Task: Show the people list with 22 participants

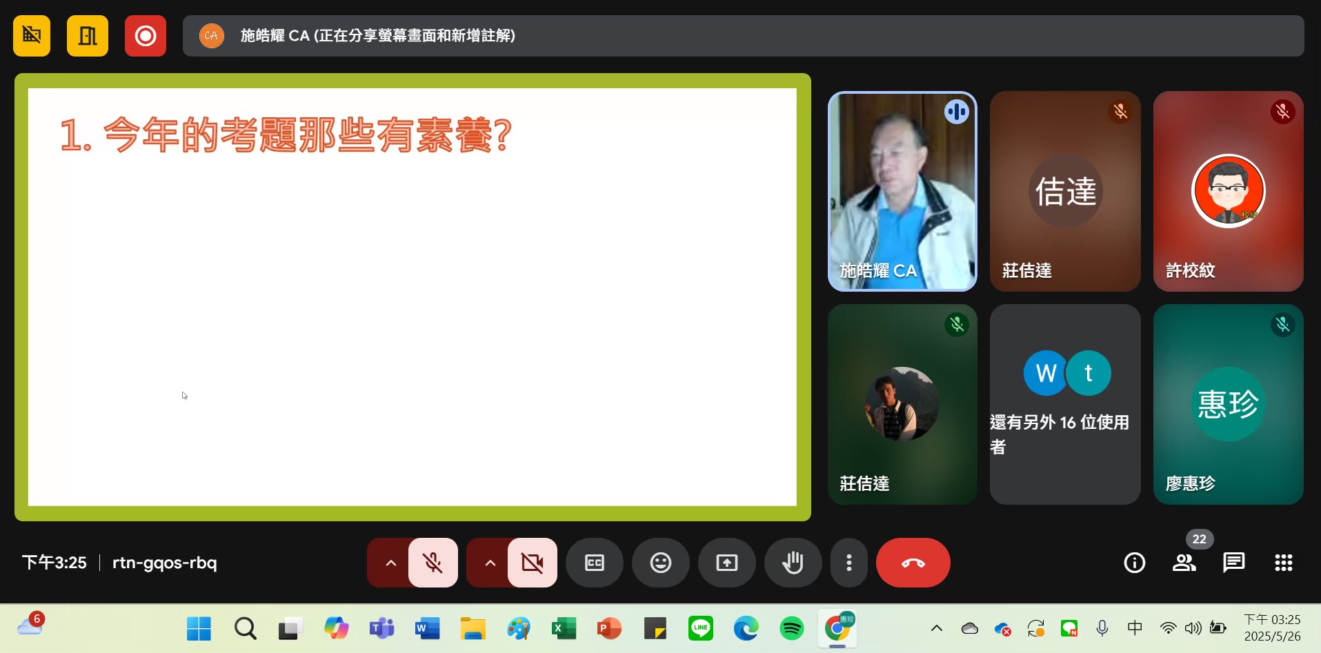Action: click(1184, 563)
